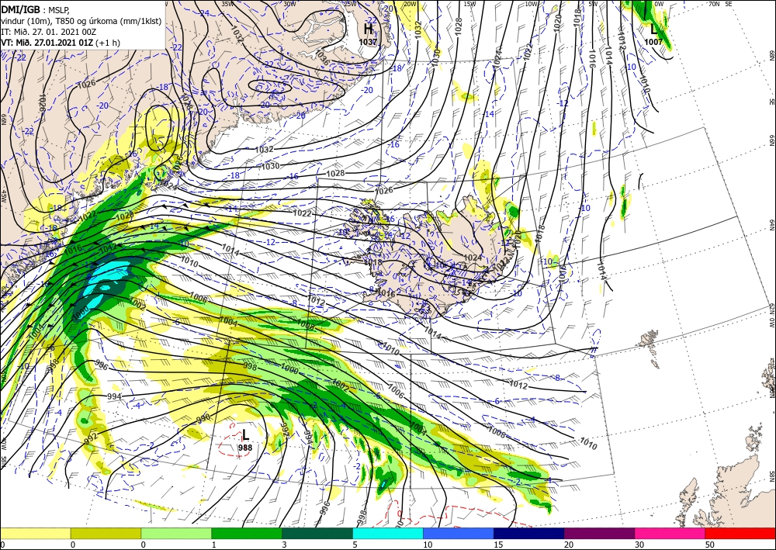This screenshot has width=776, height=550.
Task: Click the light green legend color segment
Action: point(176,533)
